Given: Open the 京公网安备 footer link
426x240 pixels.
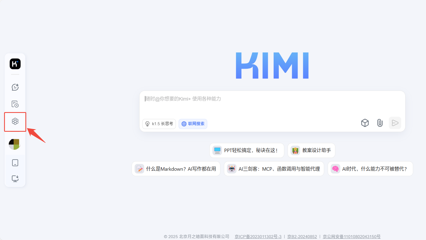Looking at the screenshot, I should [x=351, y=237].
